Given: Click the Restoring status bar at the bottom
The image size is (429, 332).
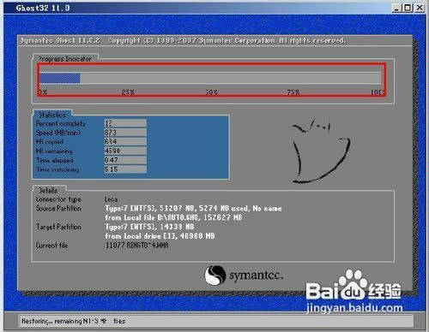Looking at the screenshot, I should pos(216,321).
